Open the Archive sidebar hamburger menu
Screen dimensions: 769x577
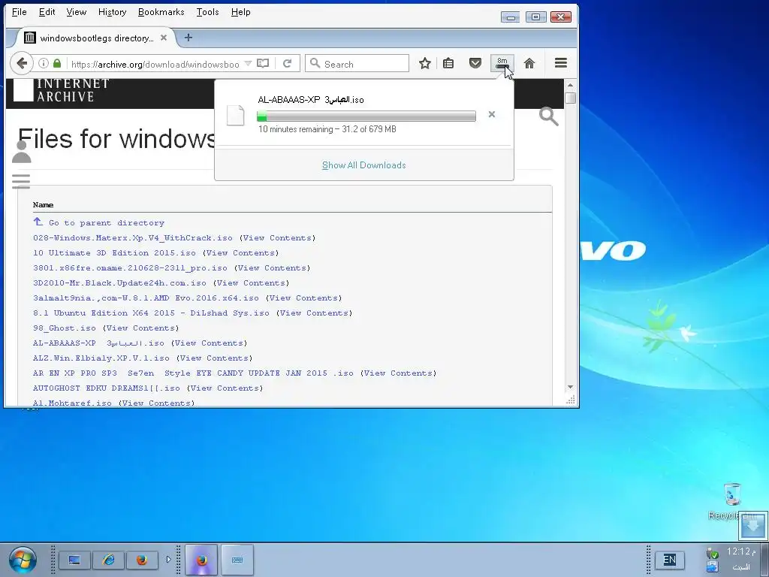click(x=20, y=181)
